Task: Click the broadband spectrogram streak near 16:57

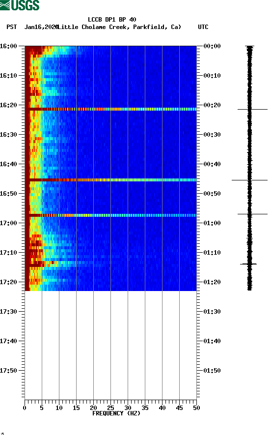Action: (111, 215)
